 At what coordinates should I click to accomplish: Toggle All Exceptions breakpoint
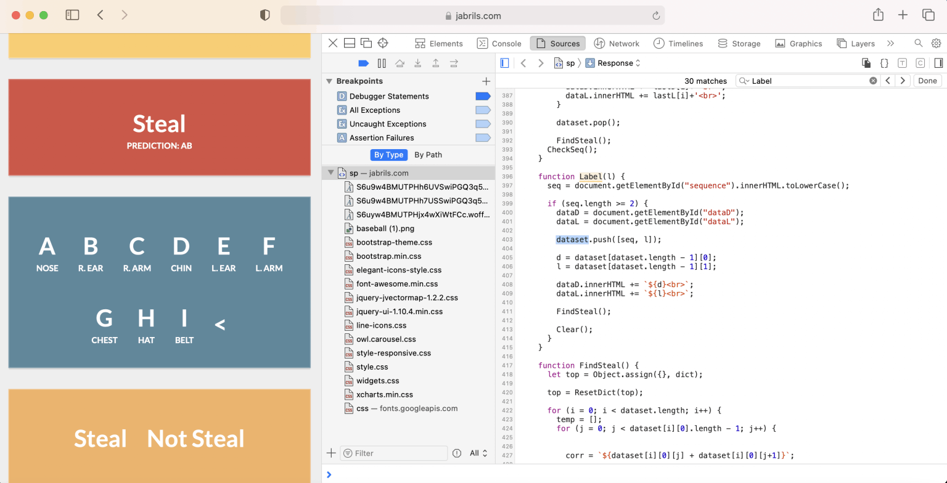pos(482,110)
